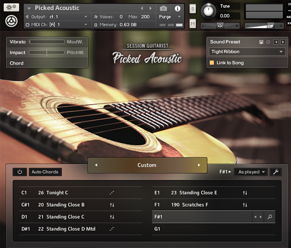Increase volume with plus button
The height and width of the screenshot is (248, 291).
coord(281,26)
